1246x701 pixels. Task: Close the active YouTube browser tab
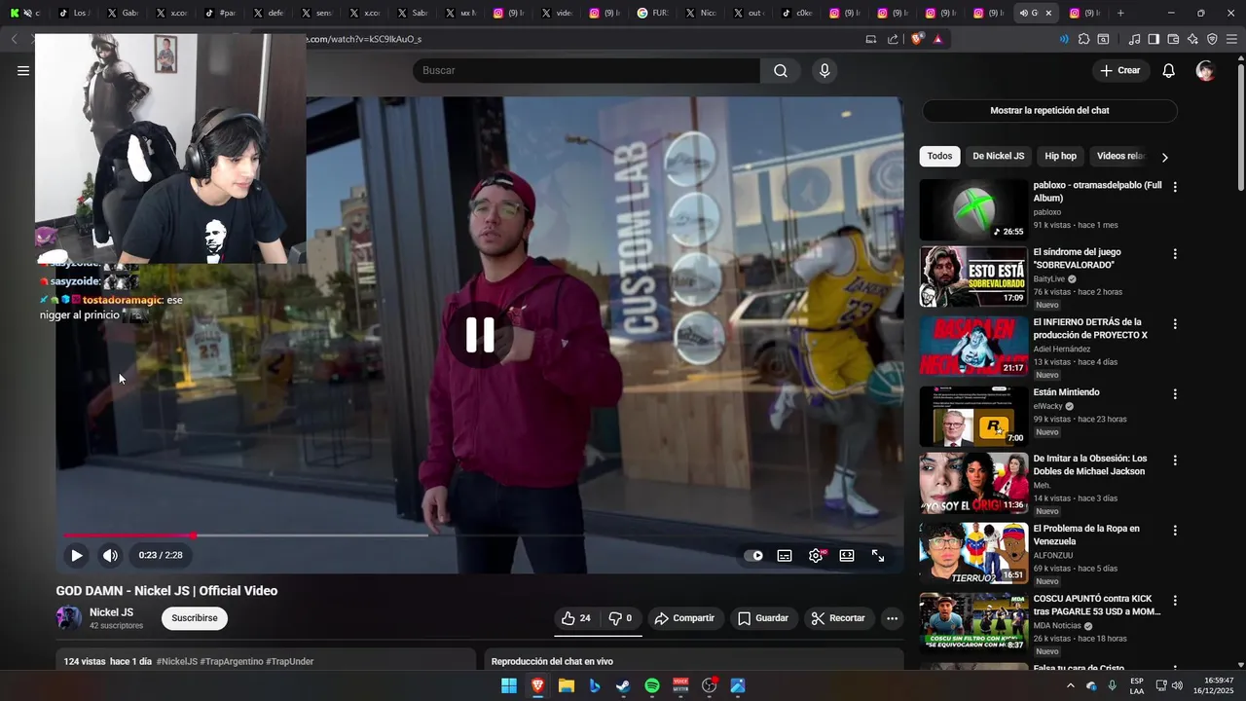(1048, 13)
